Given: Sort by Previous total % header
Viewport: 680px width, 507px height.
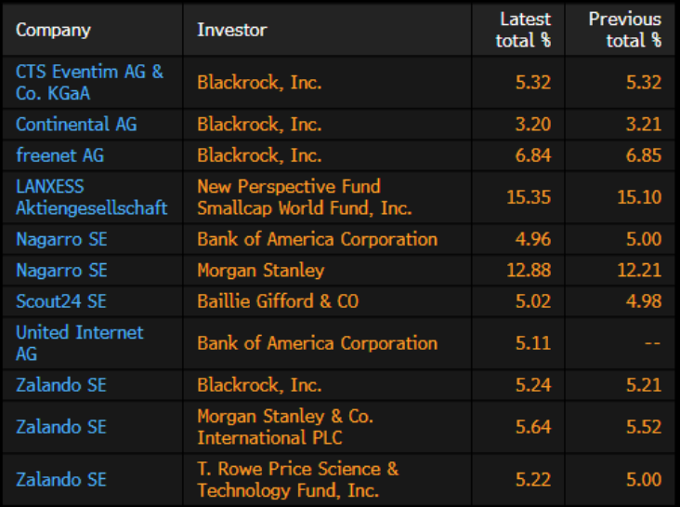Looking at the screenshot, I should click(x=625, y=30).
